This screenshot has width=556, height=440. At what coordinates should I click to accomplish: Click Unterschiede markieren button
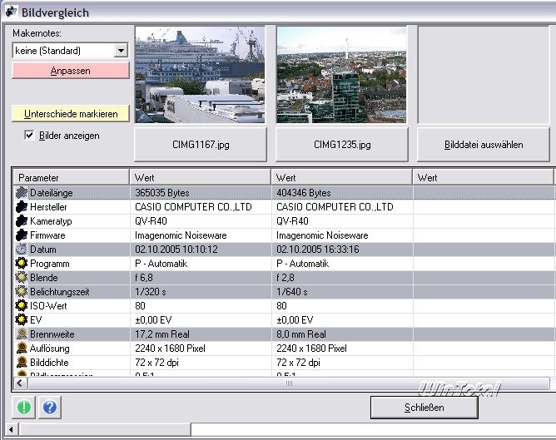pos(70,114)
